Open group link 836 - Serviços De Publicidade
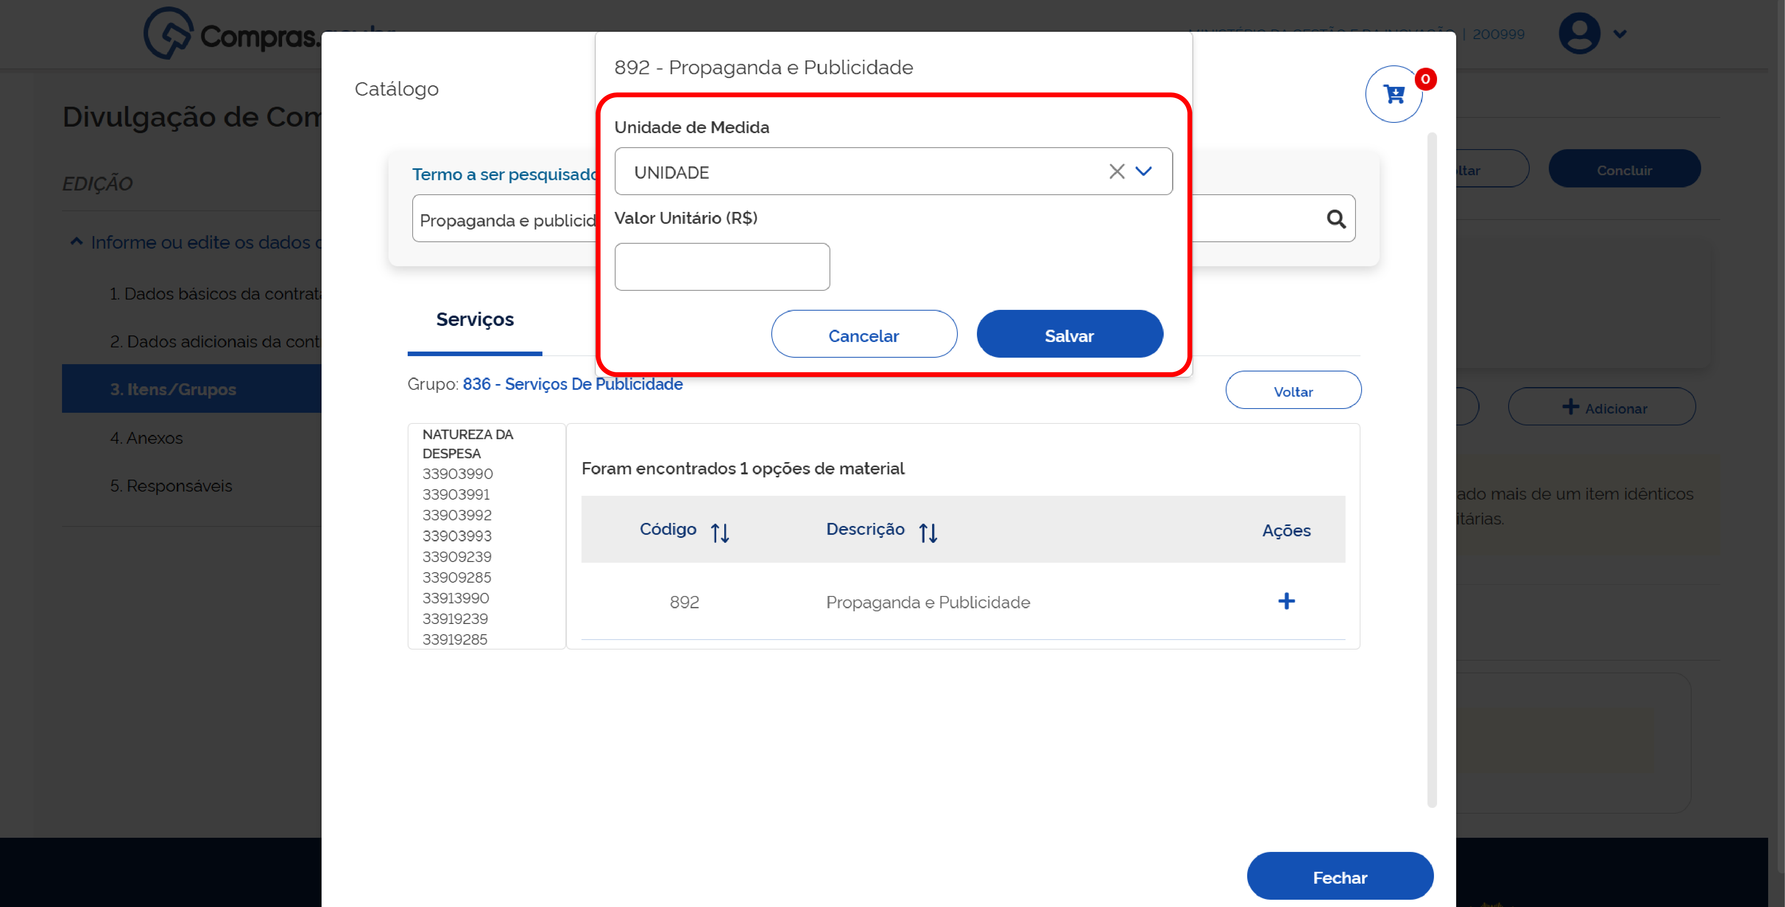The width and height of the screenshot is (1785, 907). pyautogui.click(x=572, y=384)
